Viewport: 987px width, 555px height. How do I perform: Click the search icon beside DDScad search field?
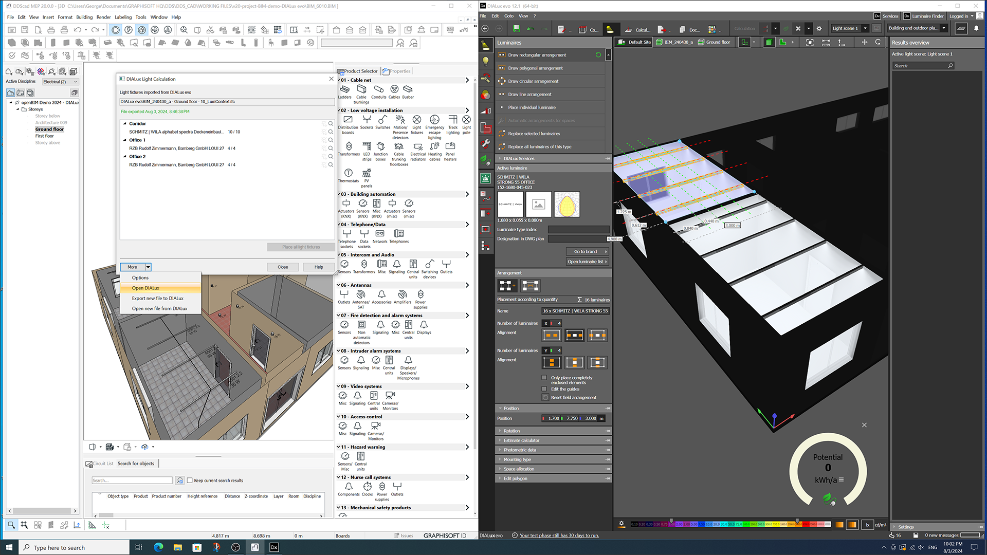[180, 480]
